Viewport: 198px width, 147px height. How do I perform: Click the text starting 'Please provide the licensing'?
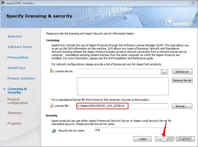pos(90,33)
